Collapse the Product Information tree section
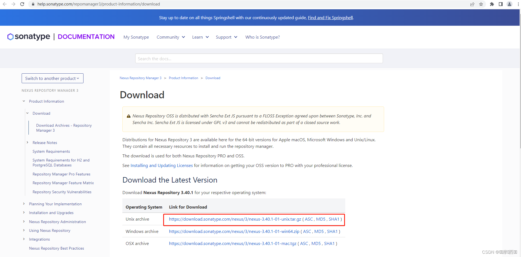 pos(24,101)
